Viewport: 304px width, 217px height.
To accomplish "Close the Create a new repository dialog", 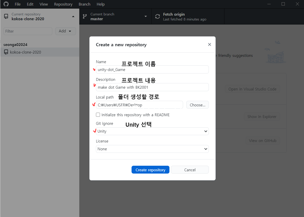I will 209,44.
